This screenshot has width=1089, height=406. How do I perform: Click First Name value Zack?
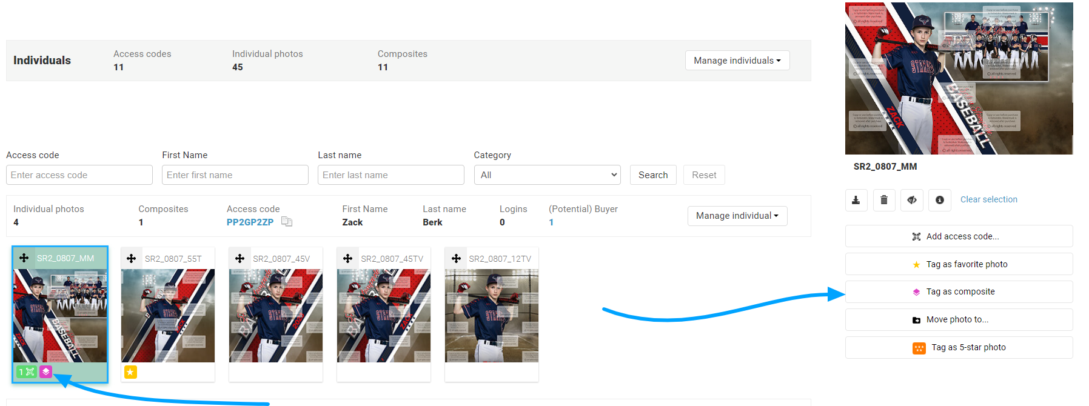pyautogui.click(x=352, y=222)
